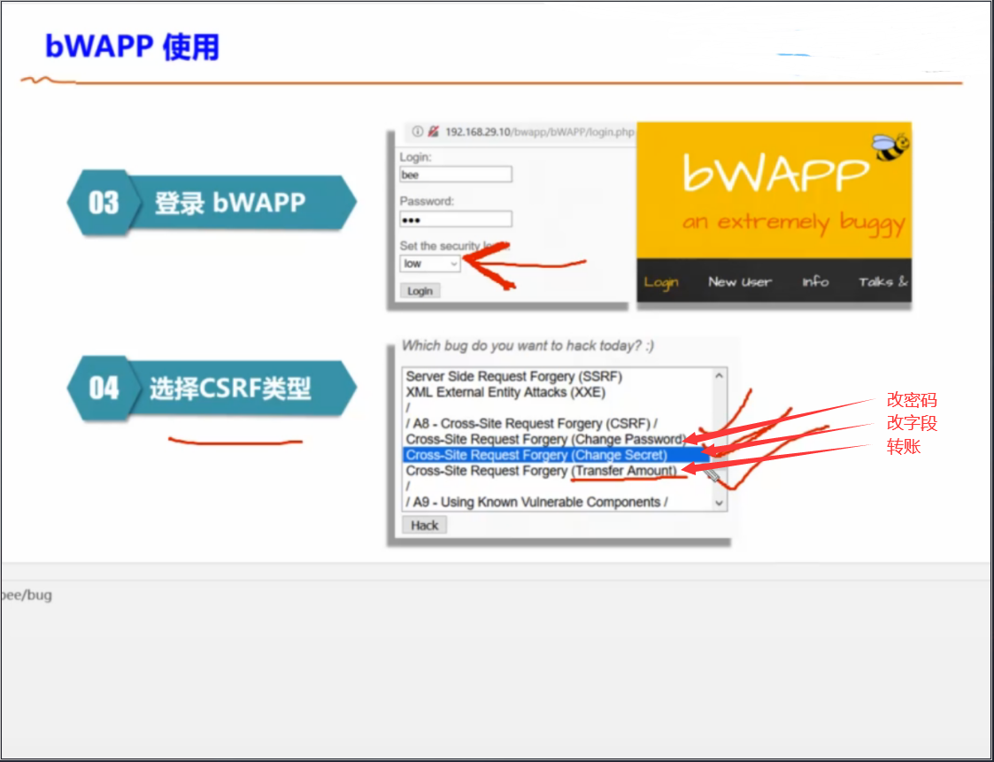This screenshot has width=994, height=762.
Task: Open the New User menu item
Action: (x=740, y=282)
